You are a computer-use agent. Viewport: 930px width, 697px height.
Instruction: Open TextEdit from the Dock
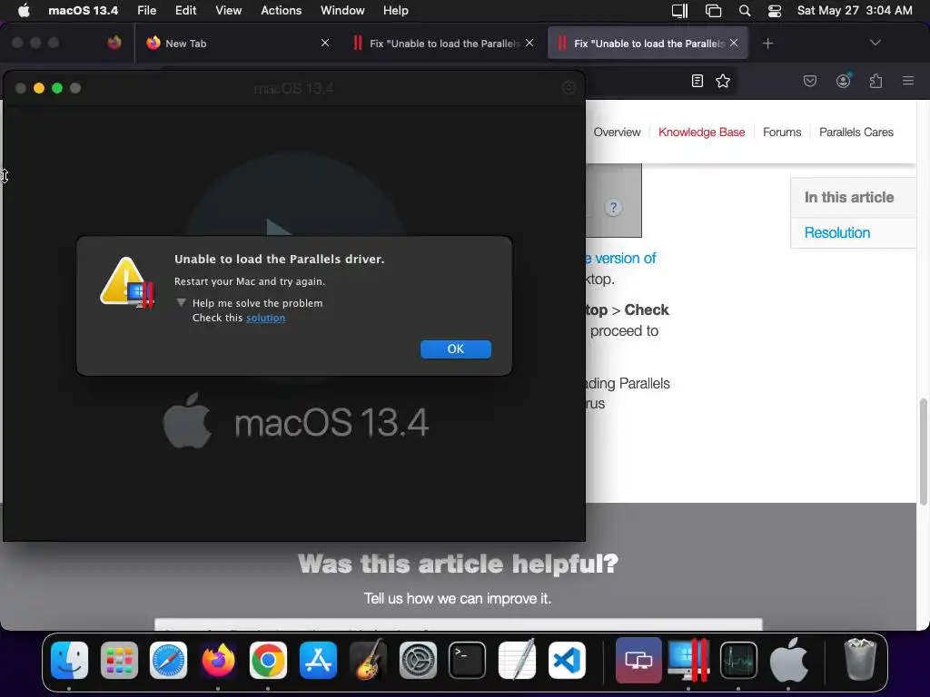(x=517, y=661)
